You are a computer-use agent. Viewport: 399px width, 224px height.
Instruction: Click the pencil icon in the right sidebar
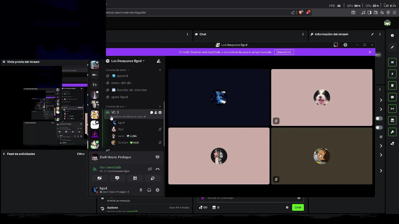click(x=392, y=47)
